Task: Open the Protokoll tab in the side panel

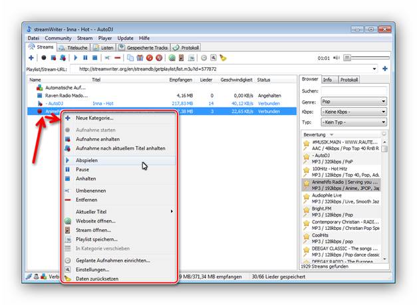Action: coord(349,80)
